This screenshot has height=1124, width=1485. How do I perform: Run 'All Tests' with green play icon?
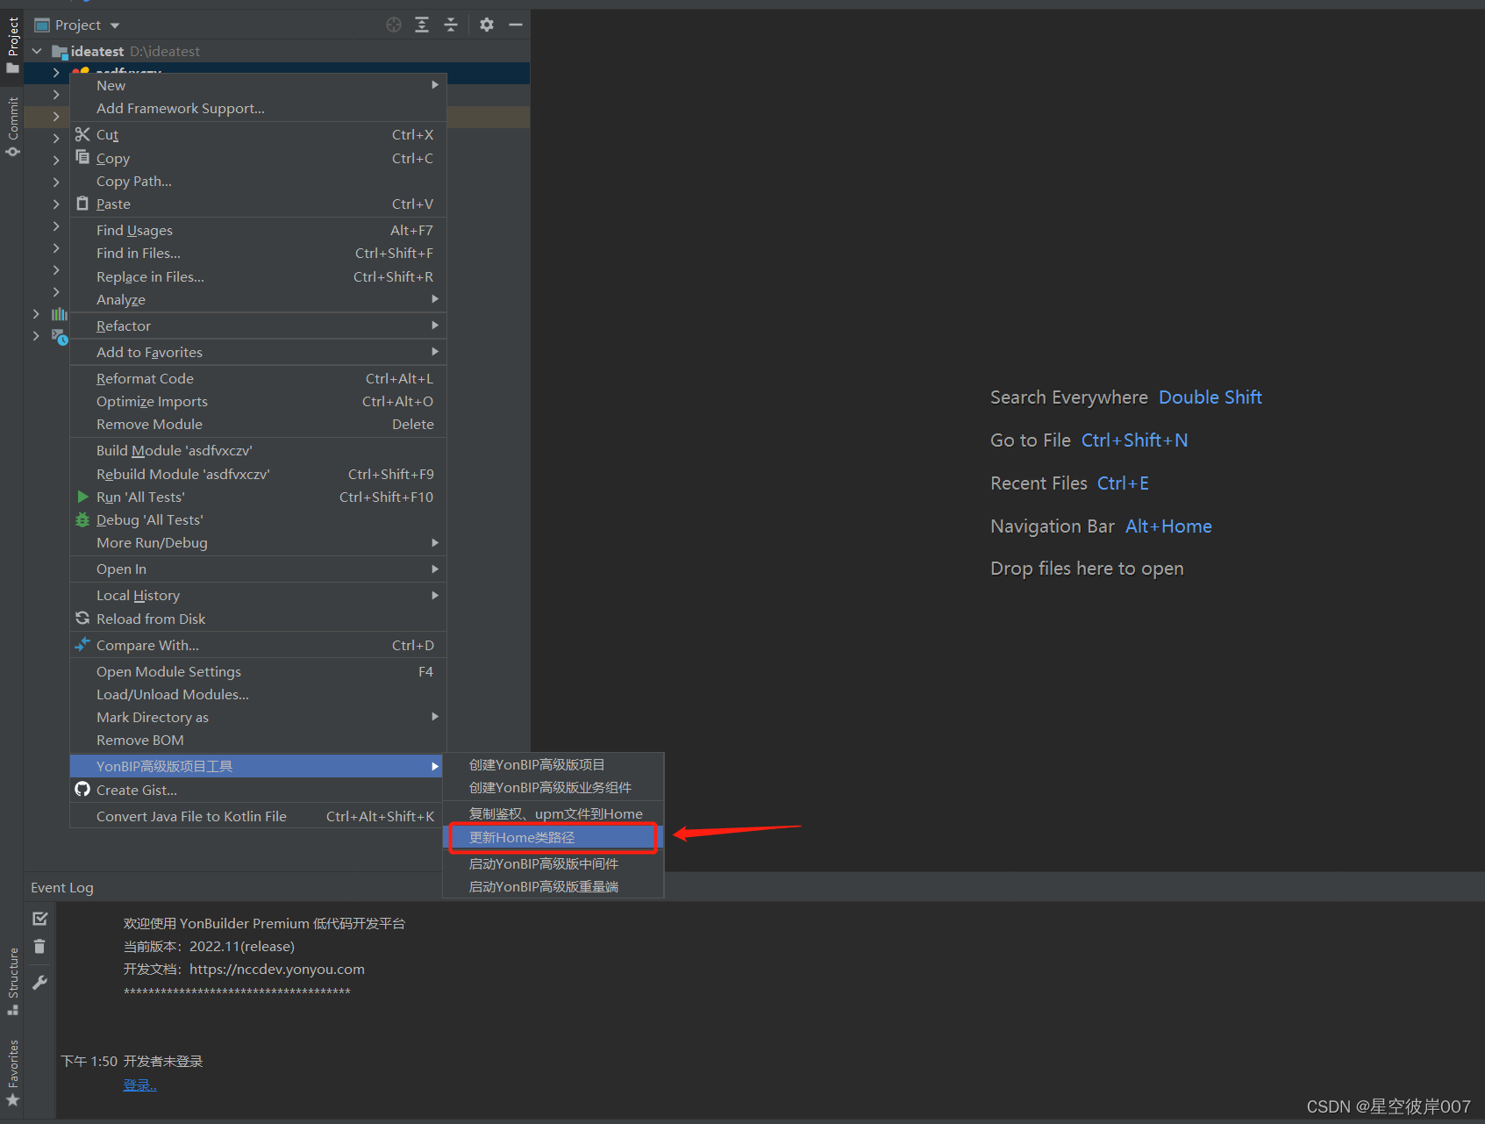pos(258,497)
